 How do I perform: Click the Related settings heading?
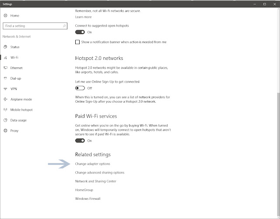(93, 154)
